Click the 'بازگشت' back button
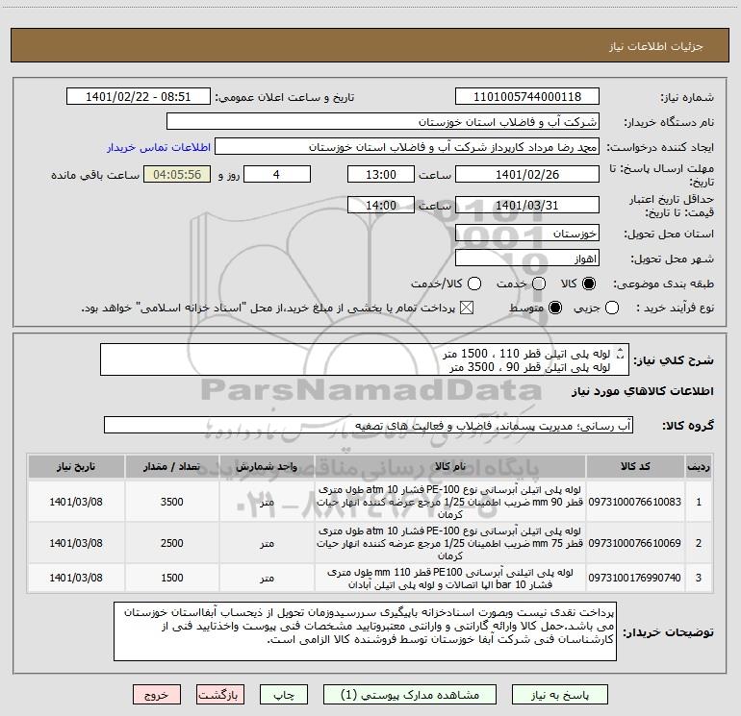The height and width of the screenshot is (716, 741). pos(220,695)
